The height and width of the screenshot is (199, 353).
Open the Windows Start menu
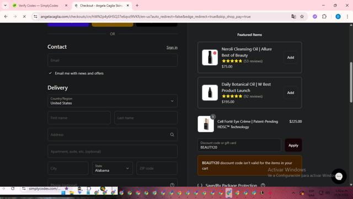(63, 193)
